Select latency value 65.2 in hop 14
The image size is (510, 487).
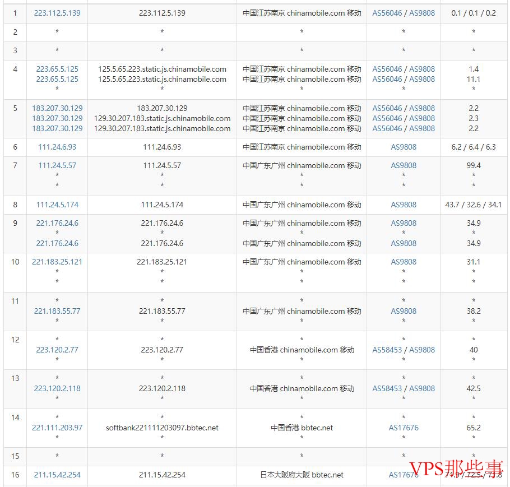(473, 428)
